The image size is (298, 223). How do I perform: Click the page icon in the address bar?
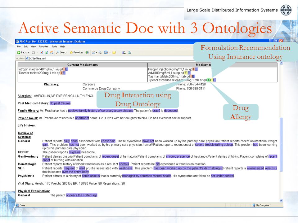pyautogui.click(x=28, y=59)
